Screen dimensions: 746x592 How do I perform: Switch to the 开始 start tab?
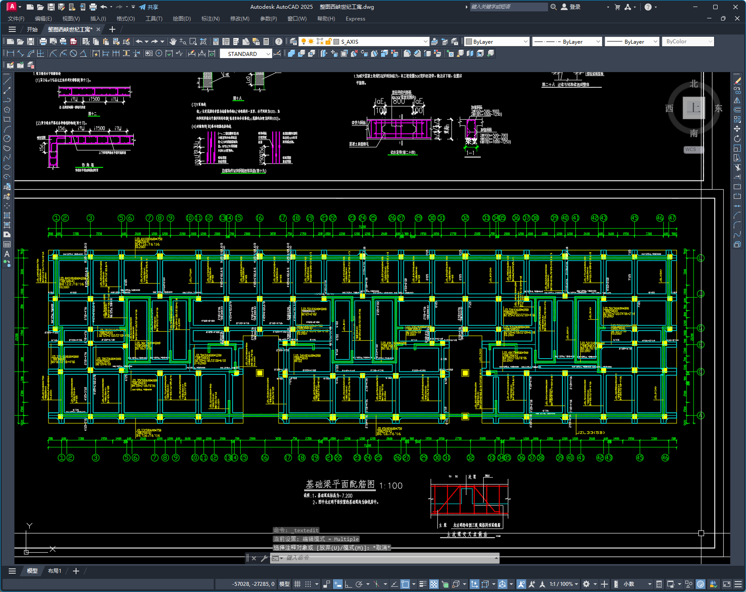pos(32,29)
